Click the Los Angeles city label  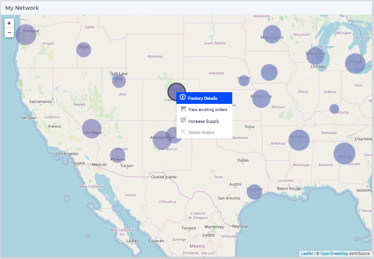67,154
